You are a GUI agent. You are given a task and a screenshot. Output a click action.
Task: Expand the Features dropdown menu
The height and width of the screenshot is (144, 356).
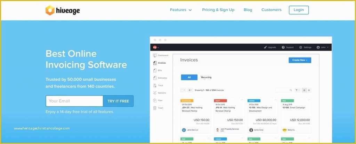(x=181, y=10)
